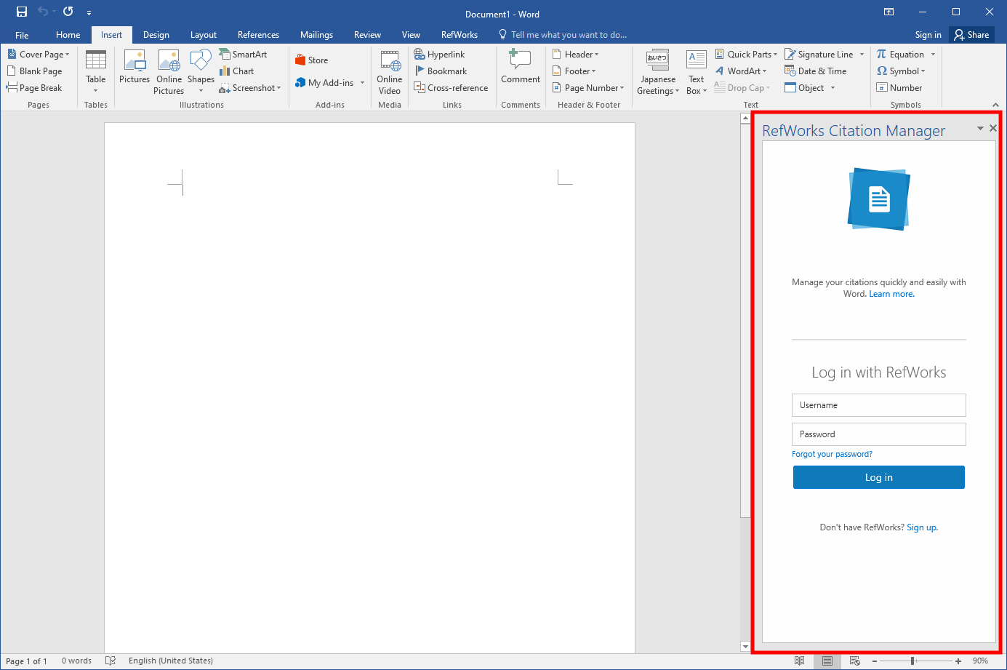Viewport: 1007px width, 670px height.
Task: Close the RefWorks Citation Manager pane
Action: pyautogui.click(x=993, y=128)
